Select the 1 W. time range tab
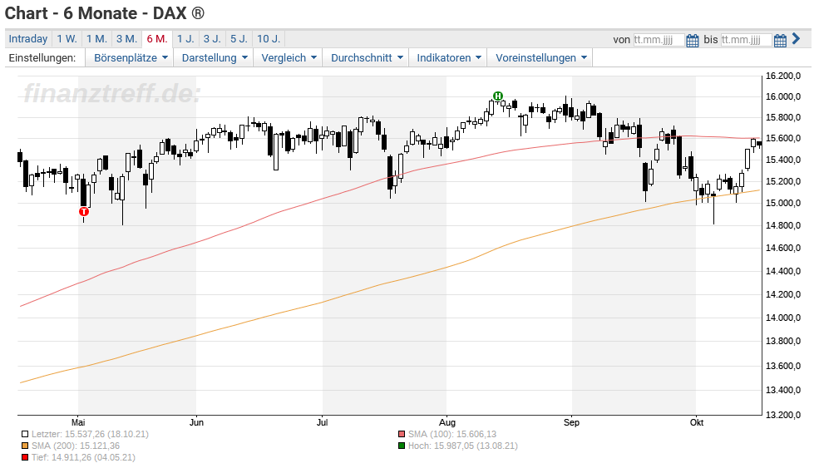 click(x=67, y=38)
